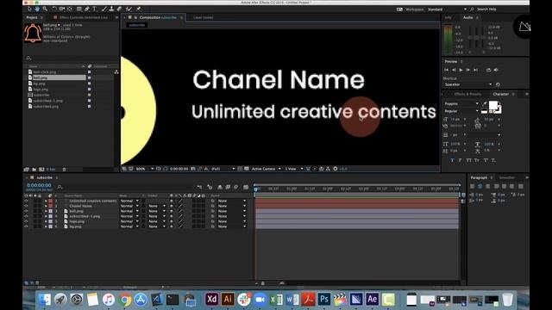Select the Rotation tool
Image resolution: width=552 pixels, height=310 pixels.
54,9
